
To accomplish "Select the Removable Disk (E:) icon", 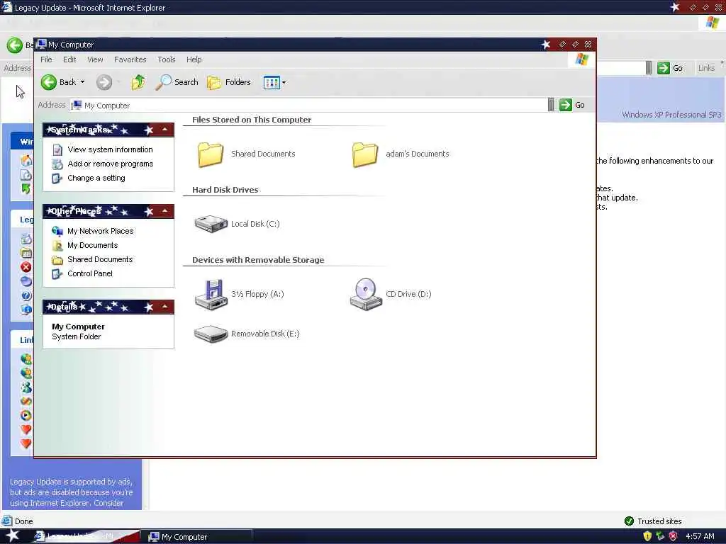I will click(211, 334).
